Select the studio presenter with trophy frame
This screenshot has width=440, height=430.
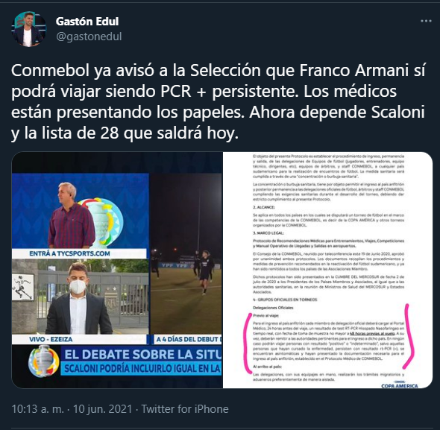point(80,211)
